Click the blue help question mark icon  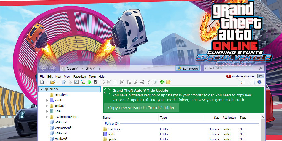pos(259,82)
